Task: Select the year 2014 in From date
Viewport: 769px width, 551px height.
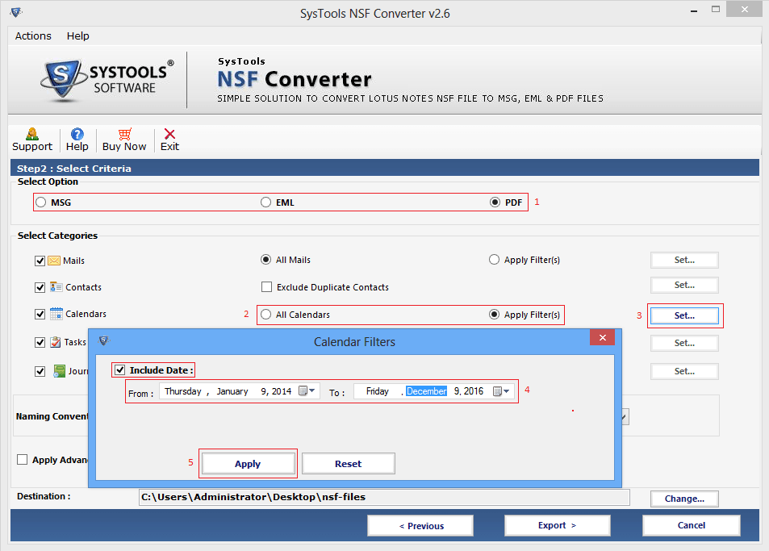Action: click(282, 391)
